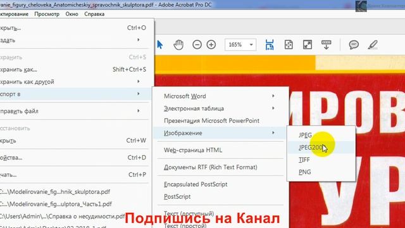Choose Encapsulated PostScript export
This screenshot has height=228, width=405.
[220, 184]
